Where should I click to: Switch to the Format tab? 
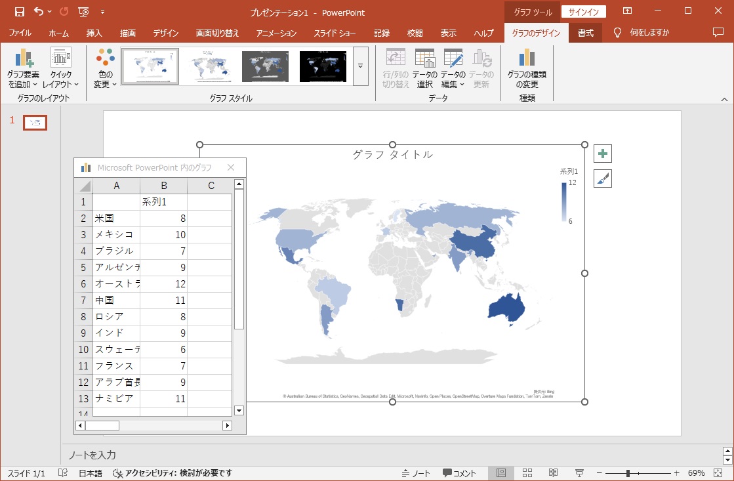pyautogui.click(x=585, y=33)
